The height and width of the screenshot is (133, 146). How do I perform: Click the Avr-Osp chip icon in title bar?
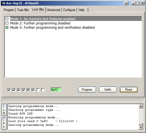click(3, 3)
